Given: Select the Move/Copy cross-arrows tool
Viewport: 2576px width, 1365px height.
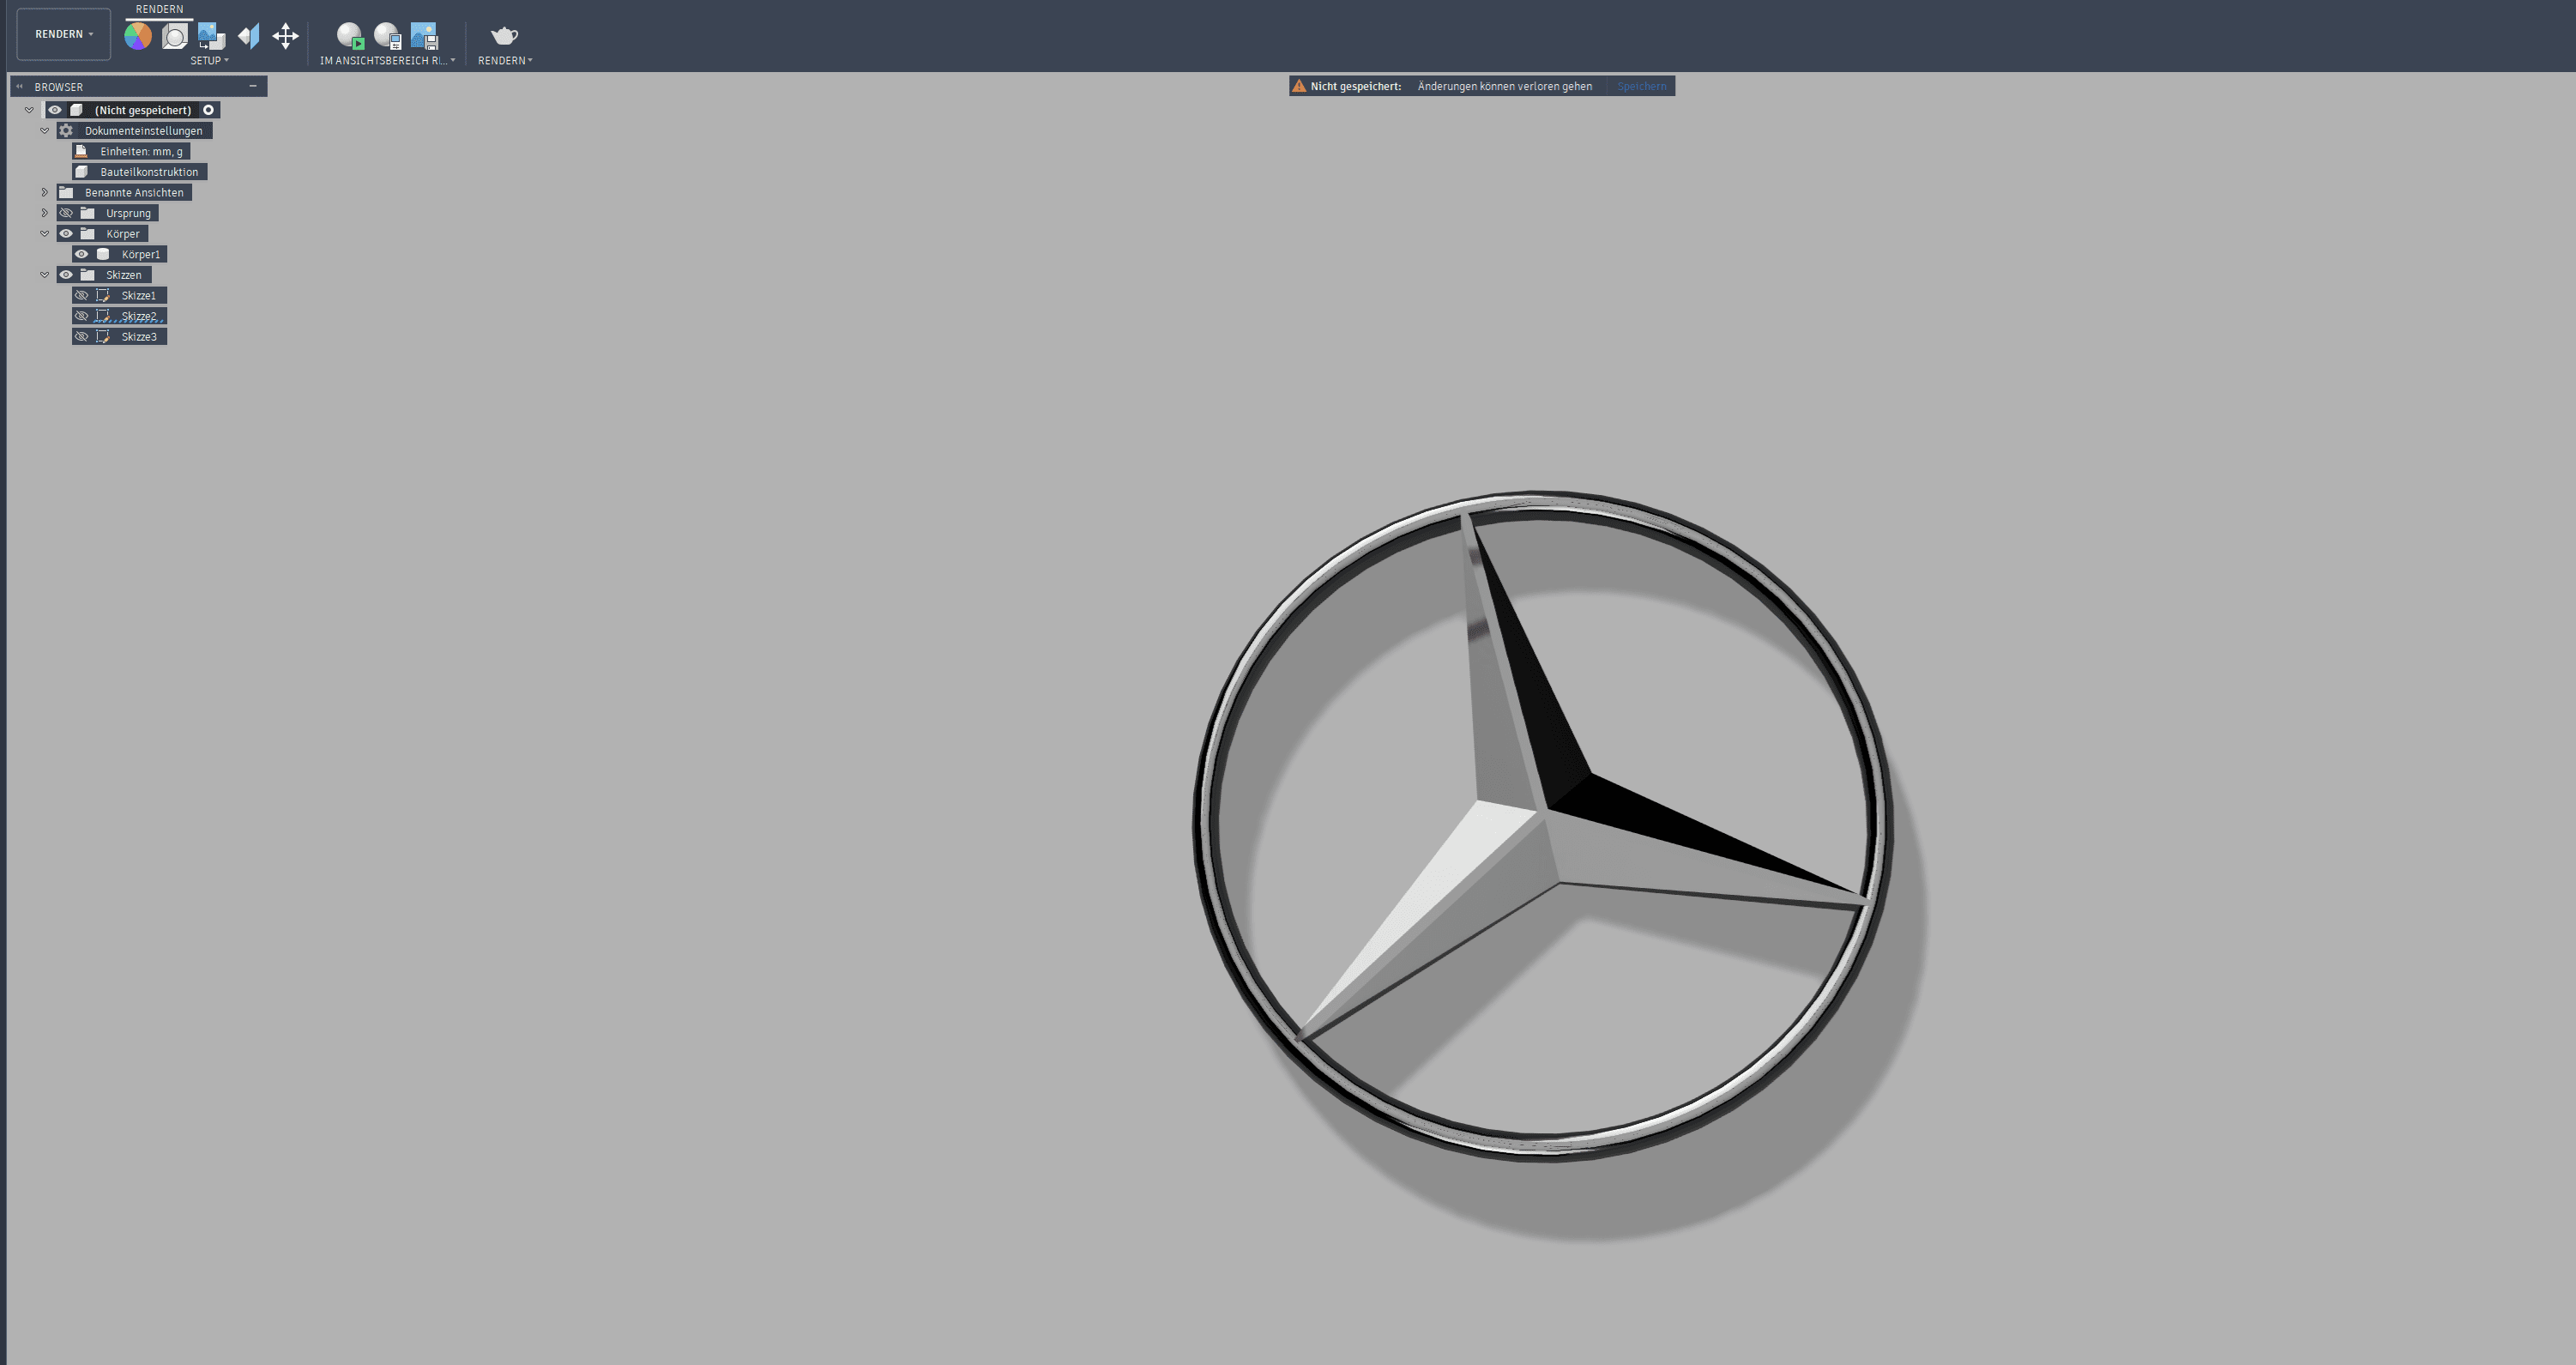Looking at the screenshot, I should coord(286,36).
